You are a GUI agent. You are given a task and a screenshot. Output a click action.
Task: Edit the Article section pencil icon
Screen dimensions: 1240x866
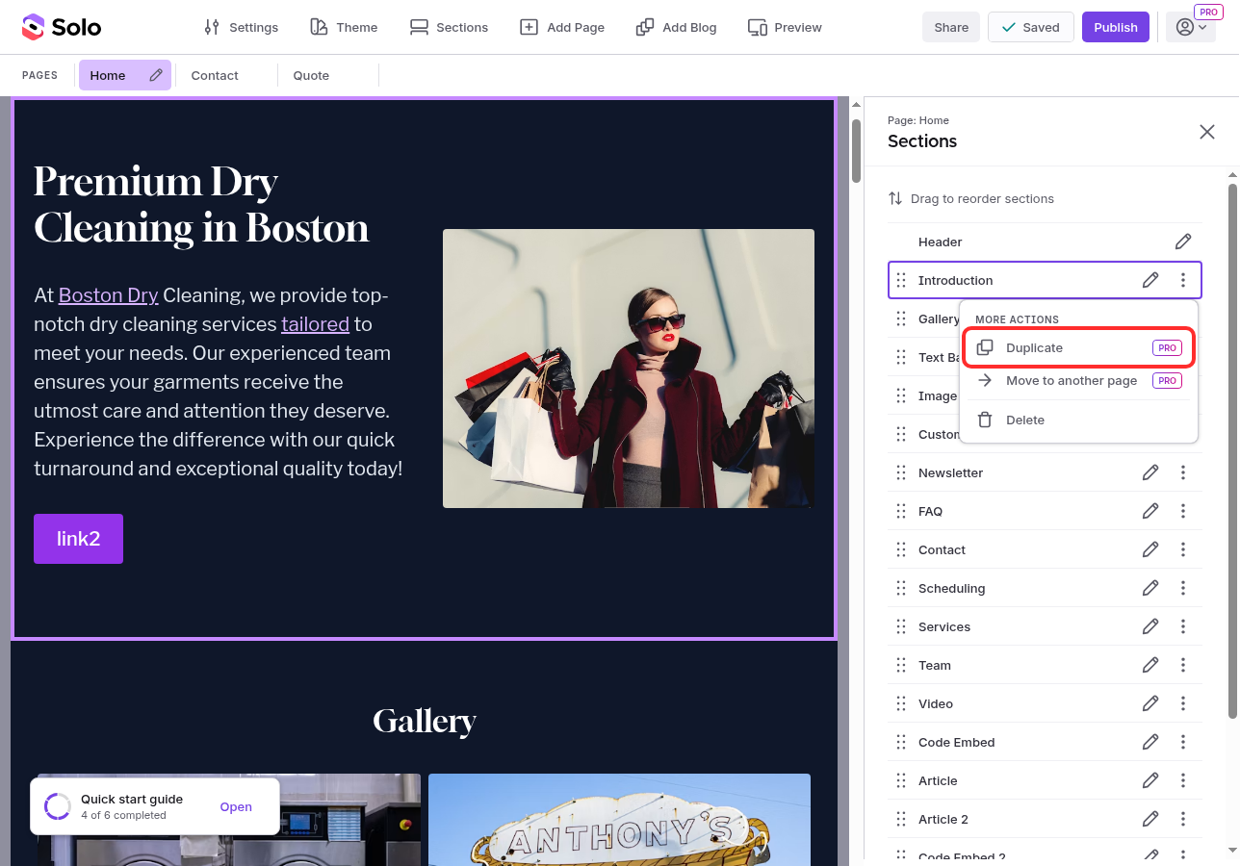click(x=1150, y=780)
